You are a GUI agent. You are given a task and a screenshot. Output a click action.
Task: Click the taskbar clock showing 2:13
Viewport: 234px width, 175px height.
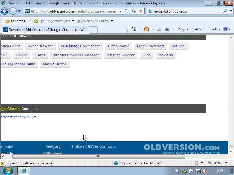pos(220,171)
